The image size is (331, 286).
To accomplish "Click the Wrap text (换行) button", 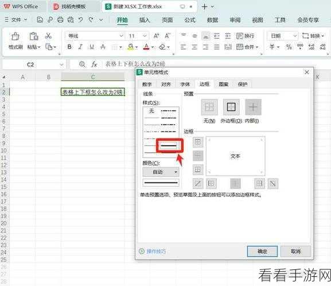I will [x=245, y=36].
